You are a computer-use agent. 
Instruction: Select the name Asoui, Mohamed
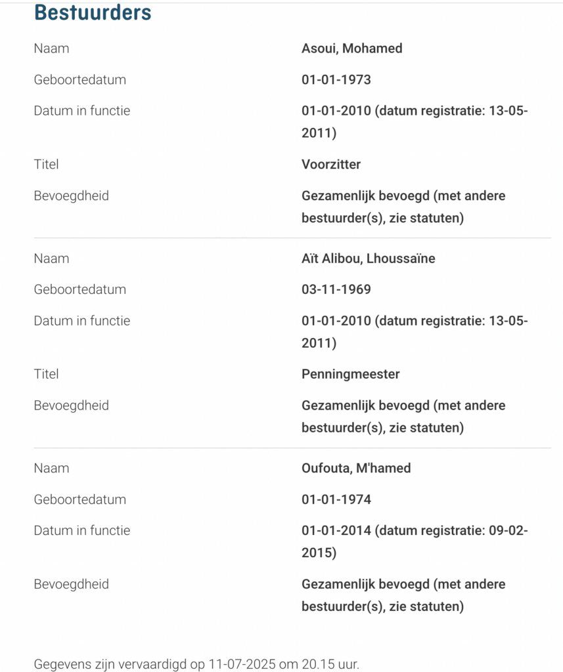352,49
